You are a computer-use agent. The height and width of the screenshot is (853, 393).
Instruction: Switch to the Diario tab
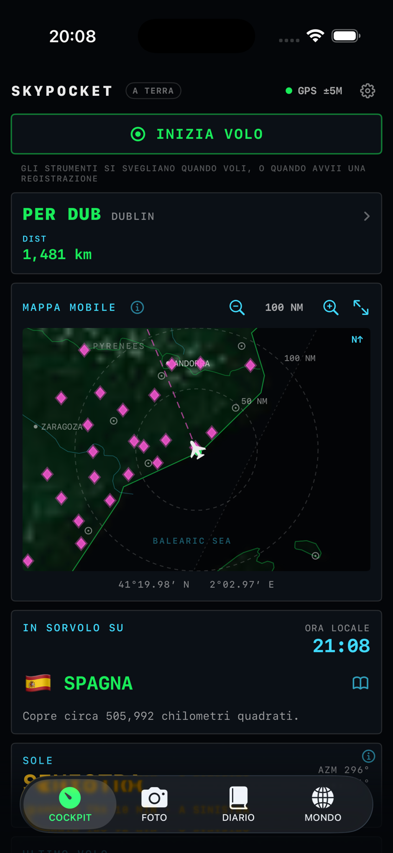tap(238, 804)
